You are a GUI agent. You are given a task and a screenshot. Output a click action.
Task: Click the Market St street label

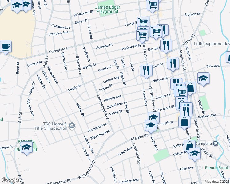pyautogui.click(x=139, y=137)
